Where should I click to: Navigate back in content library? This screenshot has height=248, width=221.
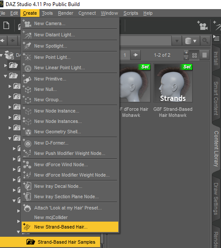click(3, 41)
